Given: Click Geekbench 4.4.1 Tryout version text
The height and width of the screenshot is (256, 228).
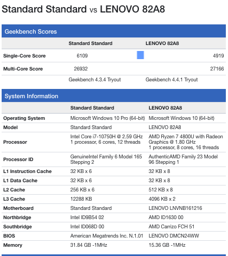Looking at the screenshot, I should pyautogui.click(x=172, y=80).
